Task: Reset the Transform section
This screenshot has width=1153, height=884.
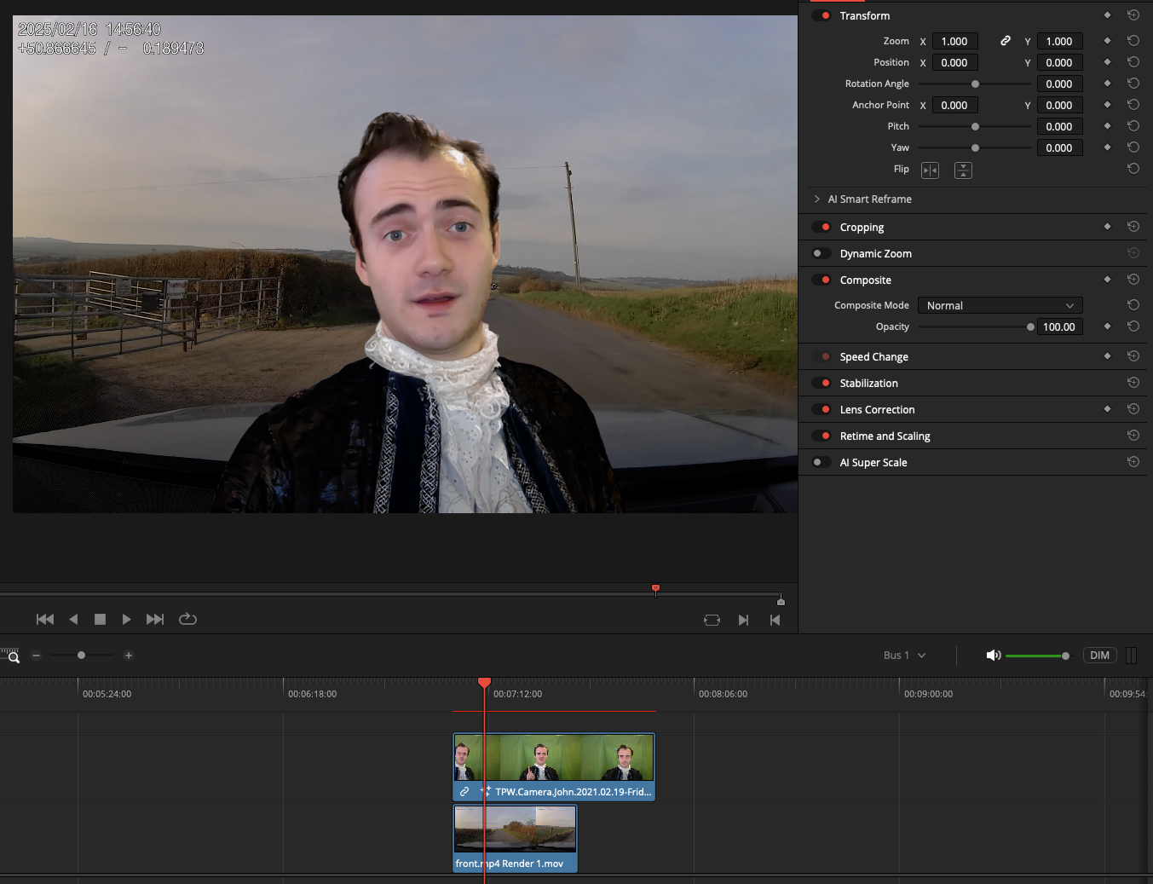Action: [x=1133, y=15]
